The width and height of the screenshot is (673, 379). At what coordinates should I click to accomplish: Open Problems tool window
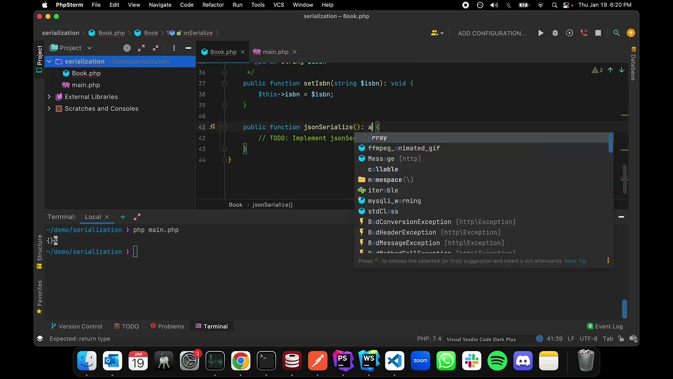167,326
